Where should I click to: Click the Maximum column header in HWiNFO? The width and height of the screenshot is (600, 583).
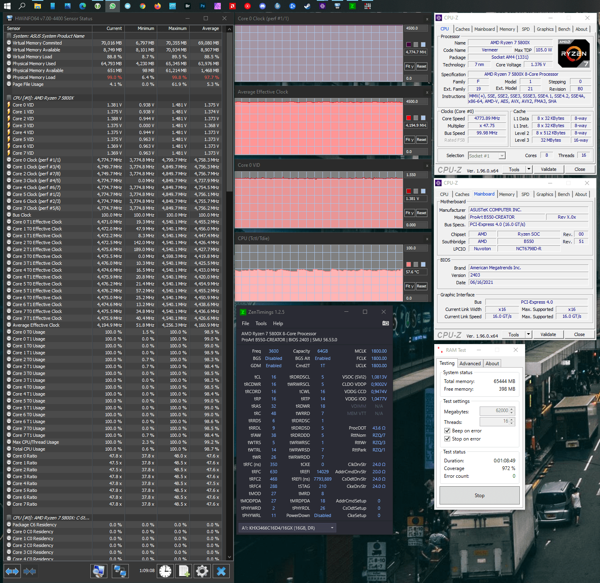(173, 29)
